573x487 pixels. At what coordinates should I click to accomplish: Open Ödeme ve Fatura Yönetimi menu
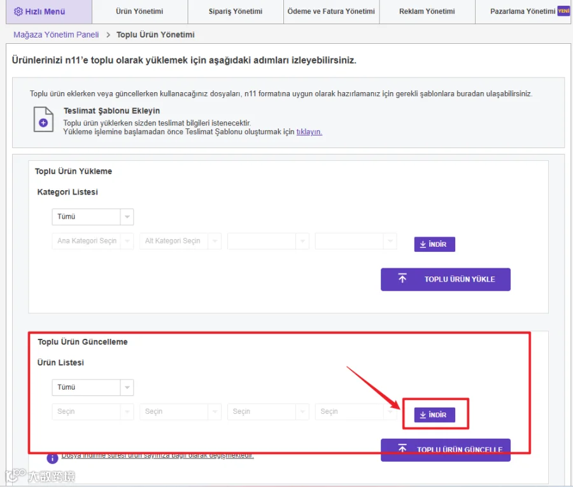point(331,11)
